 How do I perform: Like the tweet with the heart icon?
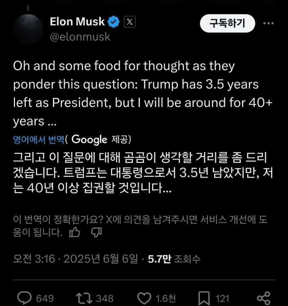click(x=145, y=298)
